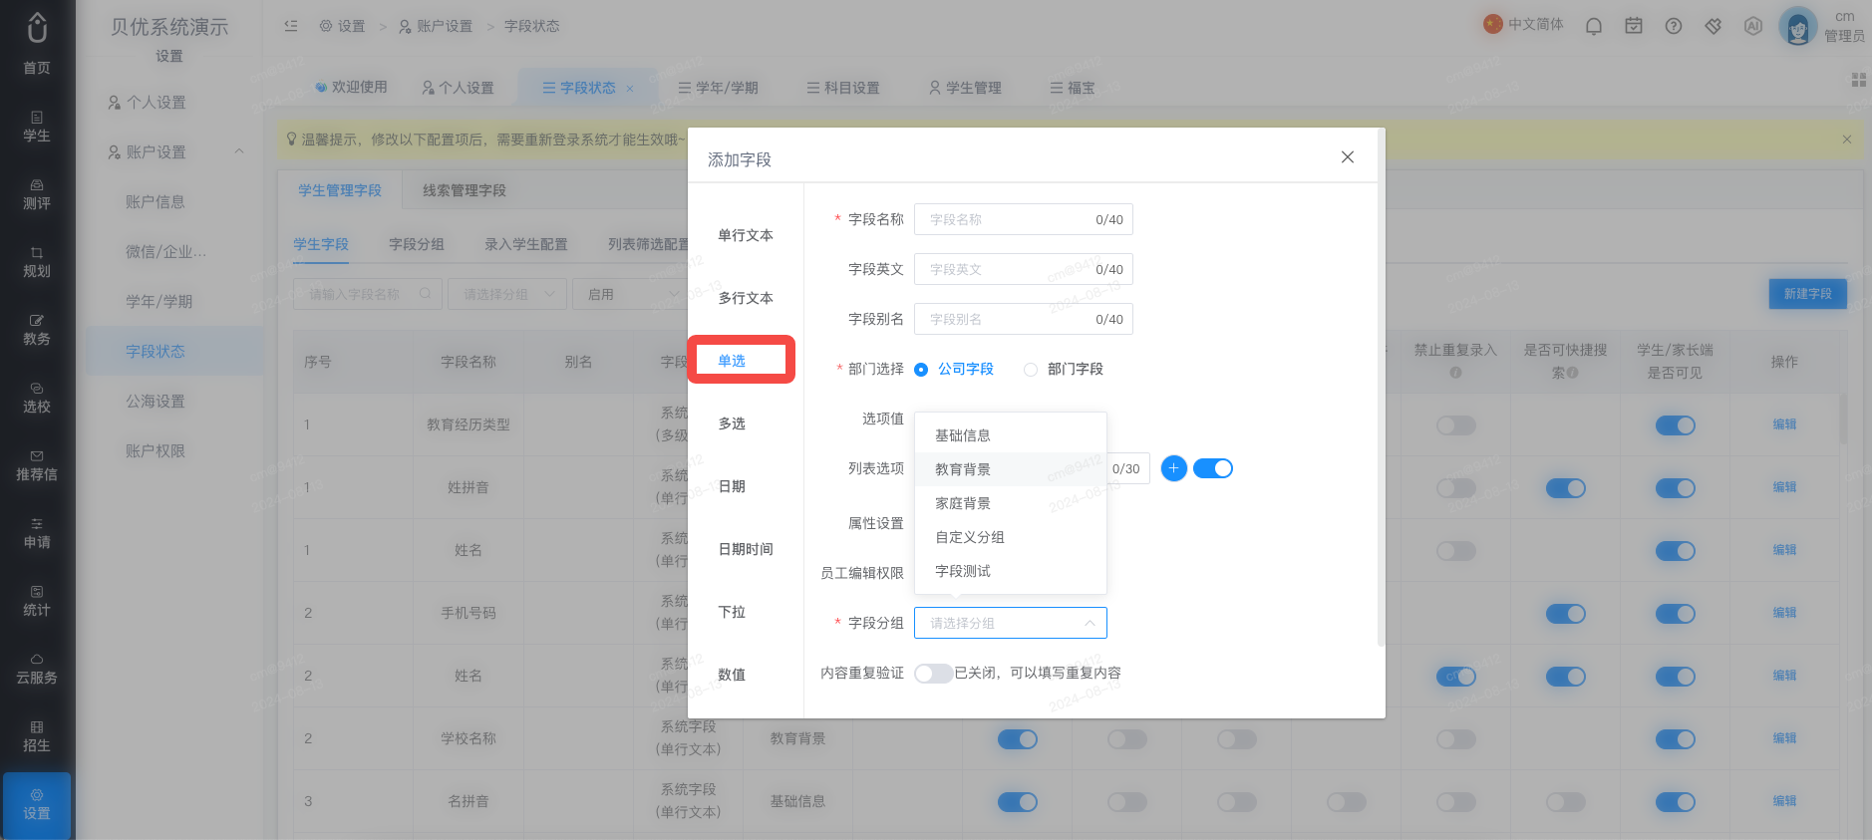Open 云服务 in left sidebar
The height and width of the screenshot is (840, 1872).
tap(37, 669)
